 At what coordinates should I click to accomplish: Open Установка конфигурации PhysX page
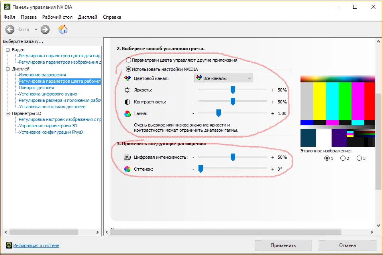51,132
